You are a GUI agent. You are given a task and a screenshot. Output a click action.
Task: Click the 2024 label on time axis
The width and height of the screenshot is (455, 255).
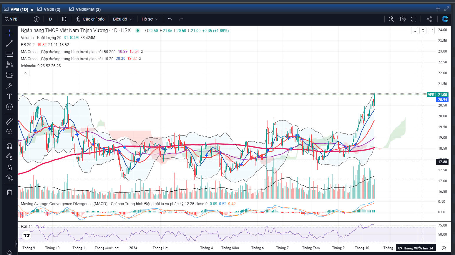click(133, 248)
